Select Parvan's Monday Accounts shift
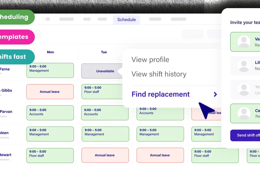The image size is (260, 173). pyautogui.click(x=50, y=113)
